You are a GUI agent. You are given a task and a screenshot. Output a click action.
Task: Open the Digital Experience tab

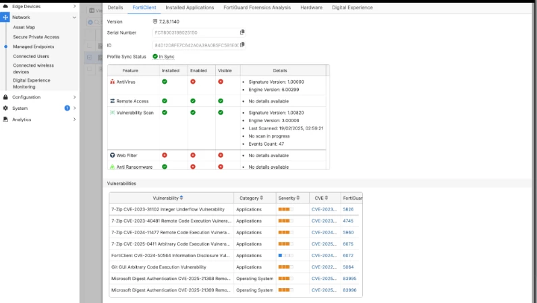point(352,7)
